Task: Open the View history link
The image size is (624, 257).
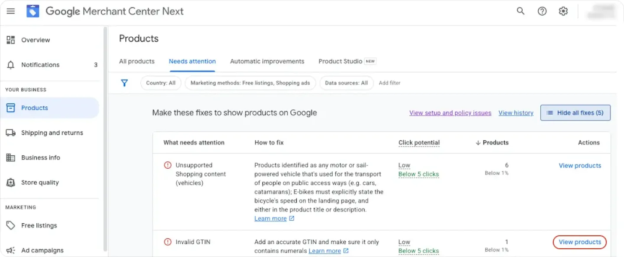Action: click(x=516, y=113)
